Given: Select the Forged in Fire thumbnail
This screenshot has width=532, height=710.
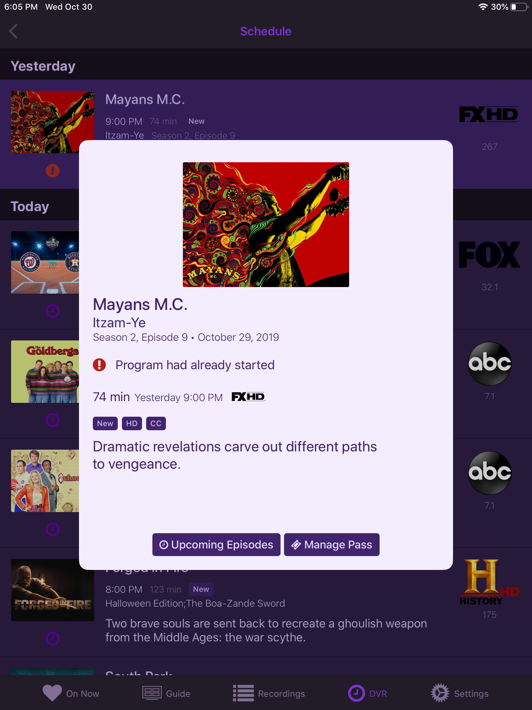Looking at the screenshot, I should (53, 590).
